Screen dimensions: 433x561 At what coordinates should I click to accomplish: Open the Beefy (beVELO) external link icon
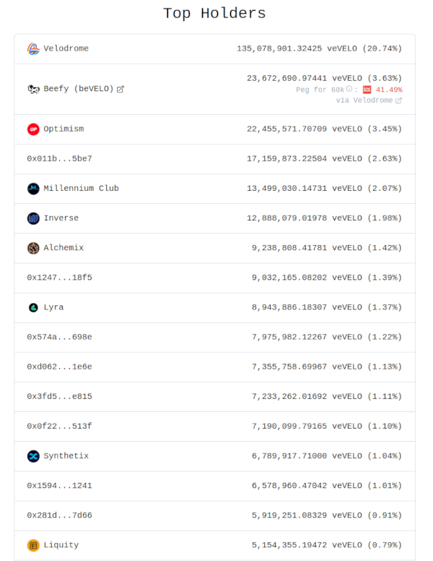(x=121, y=89)
